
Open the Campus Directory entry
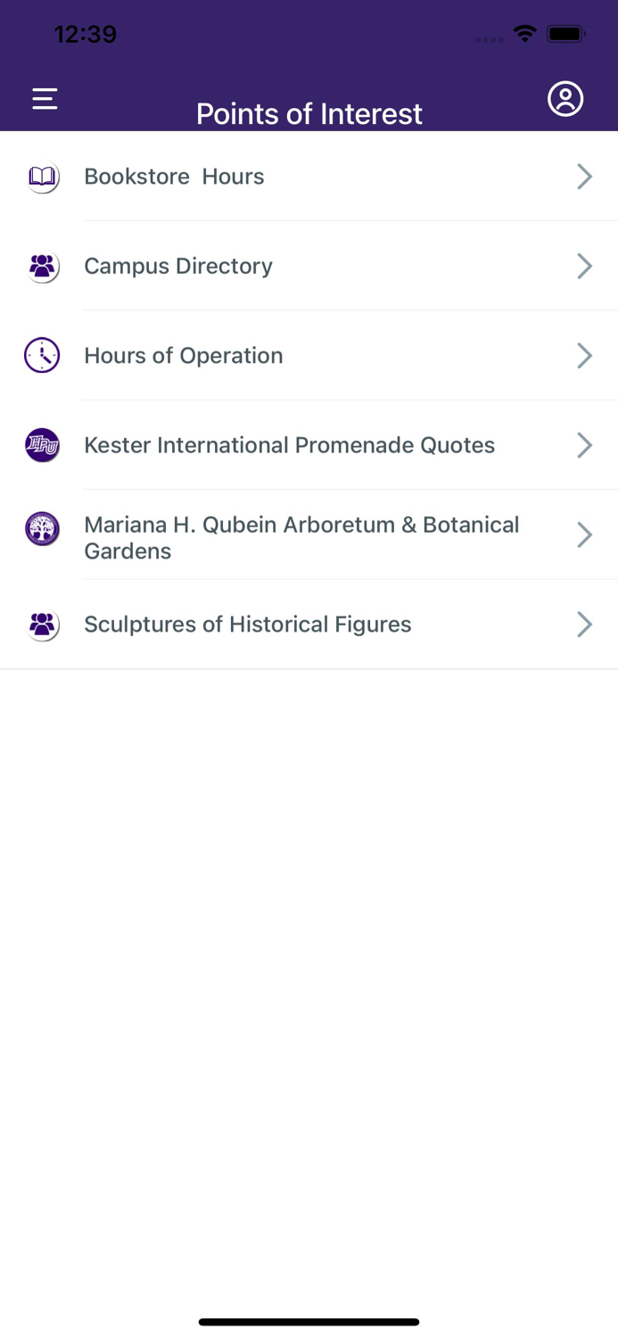click(178, 266)
